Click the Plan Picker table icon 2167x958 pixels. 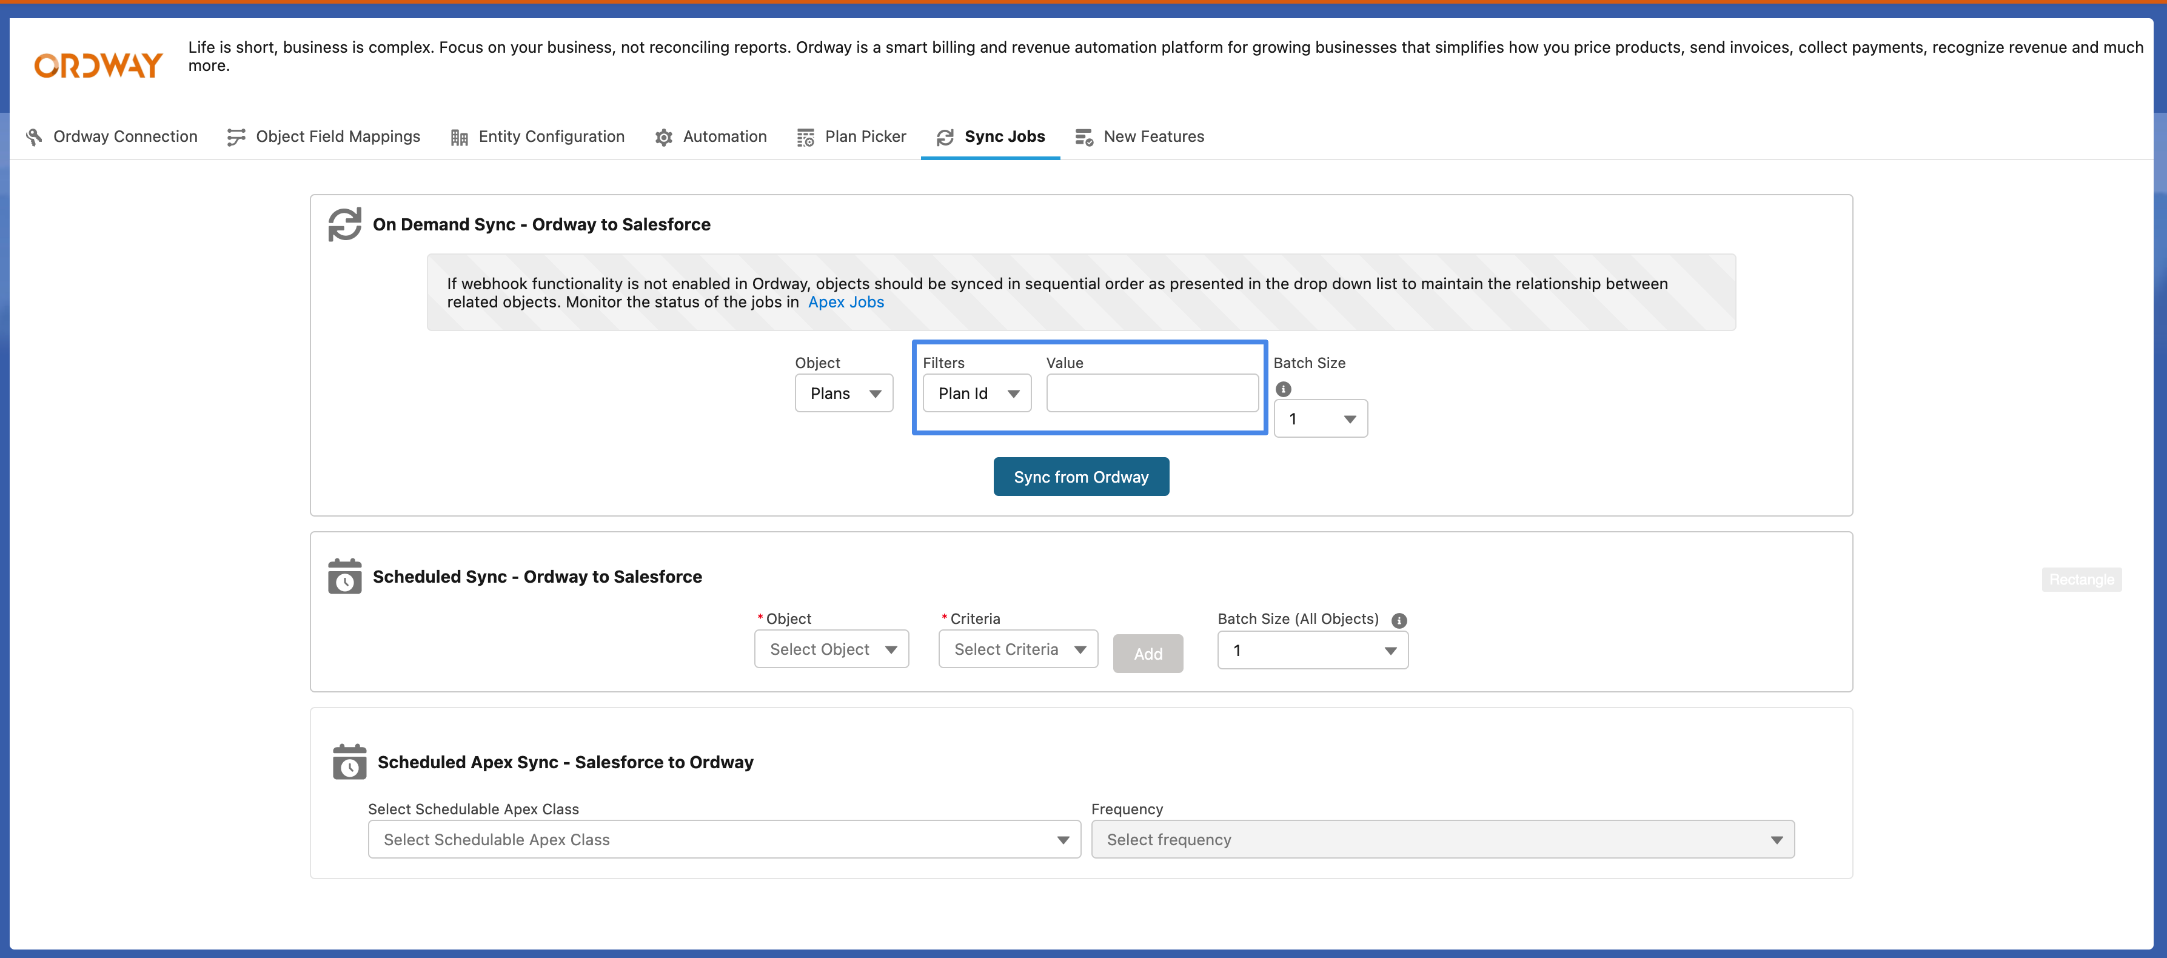pyautogui.click(x=806, y=137)
